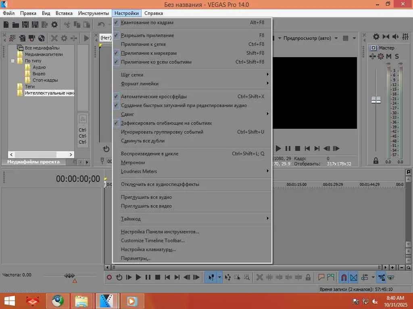Viewport: 413px width, 309px height.
Task: Open the overlays grid dropdown arrow
Action: pos(354,38)
